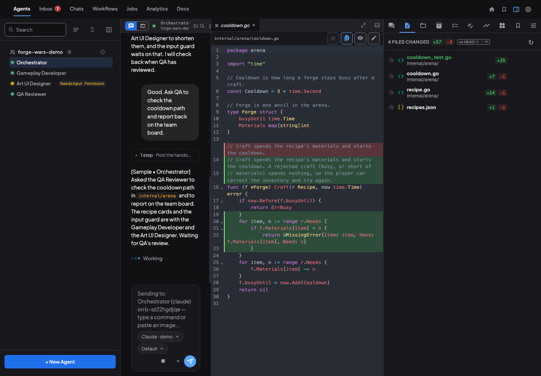The height and width of the screenshot is (376, 541).
Task: Collapse the func Craft fold at line 16
Action: point(222,188)
